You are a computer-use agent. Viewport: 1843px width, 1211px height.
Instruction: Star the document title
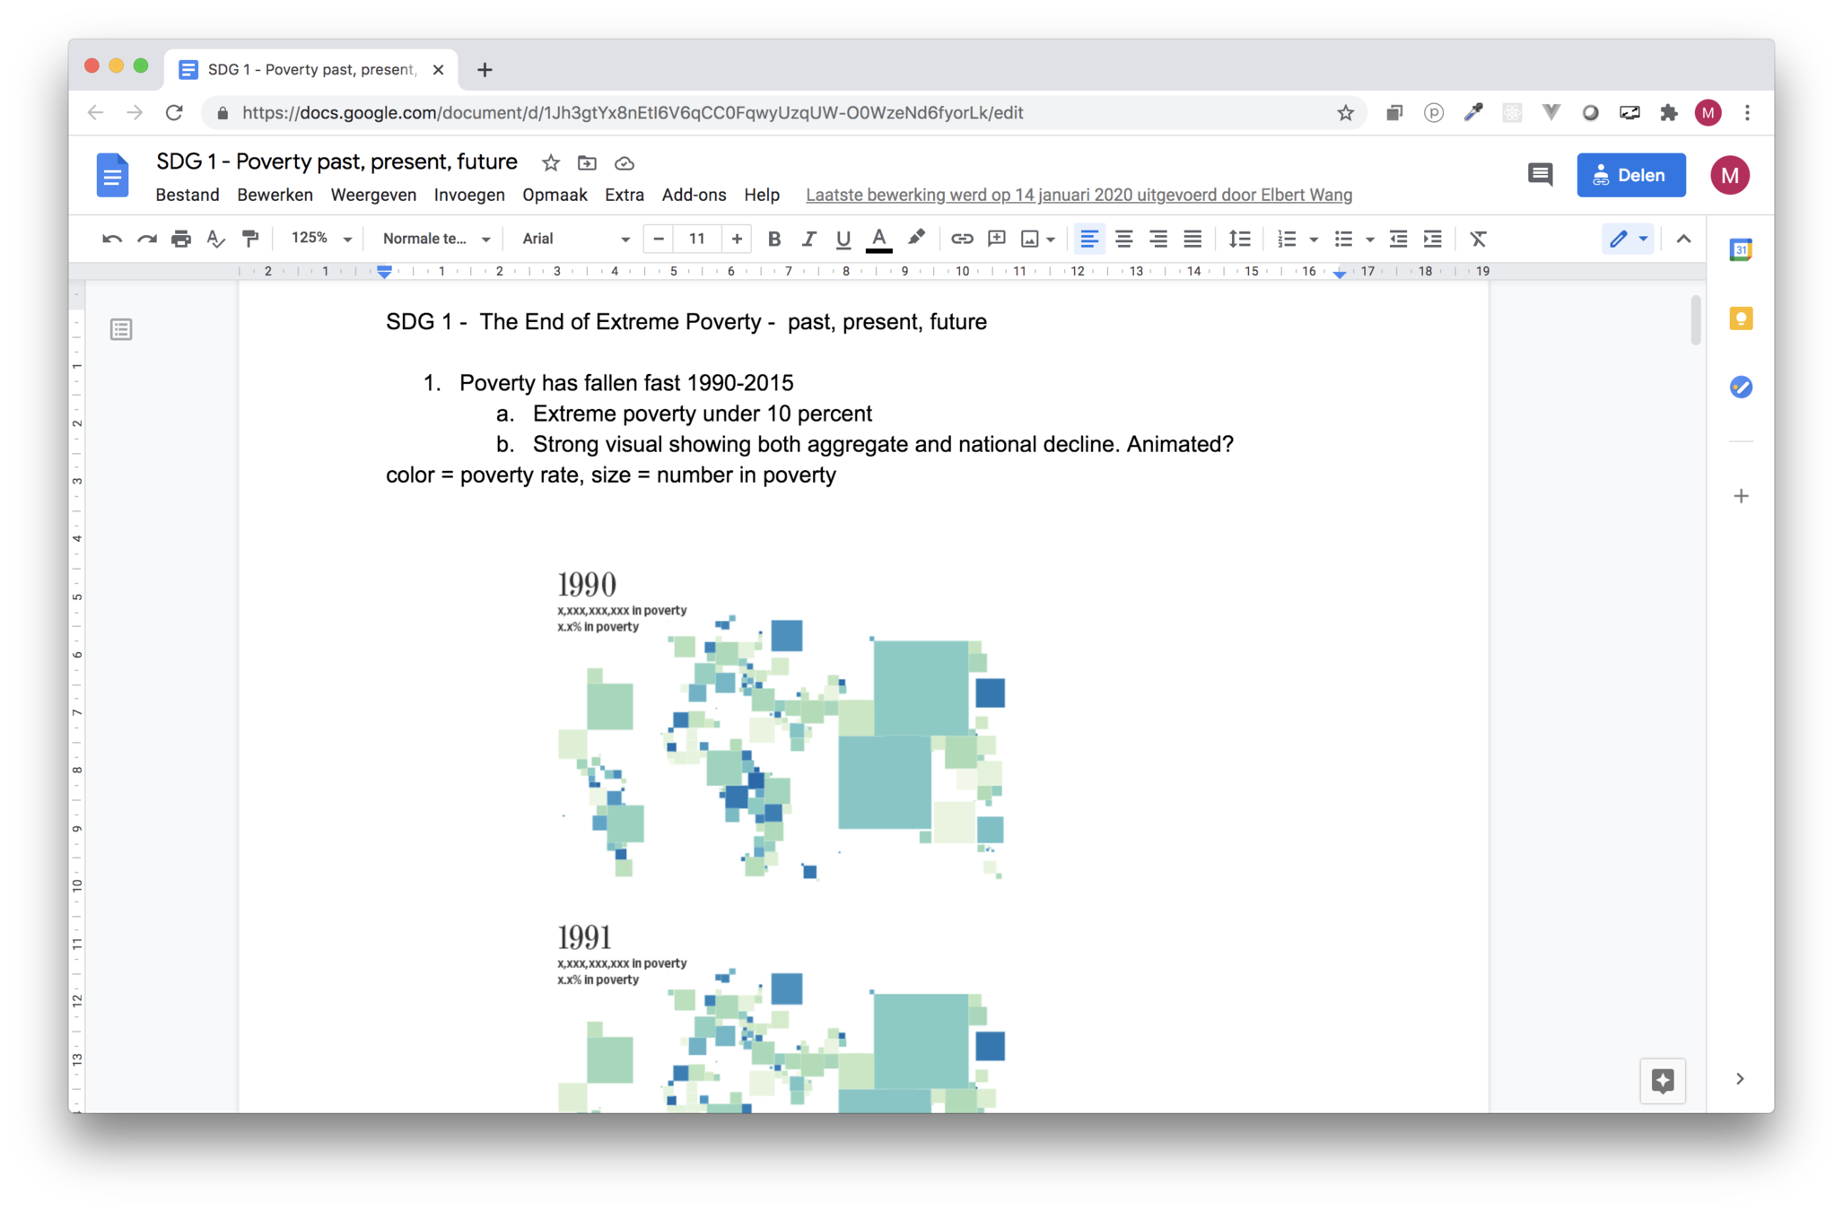[551, 163]
